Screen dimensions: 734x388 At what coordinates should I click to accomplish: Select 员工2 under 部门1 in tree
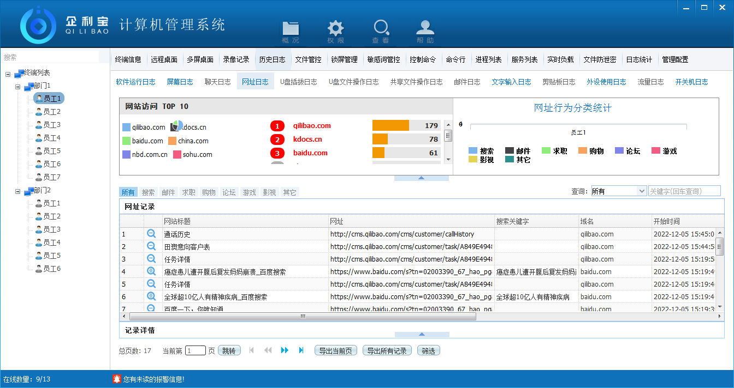pyautogui.click(x=51, y=112)
